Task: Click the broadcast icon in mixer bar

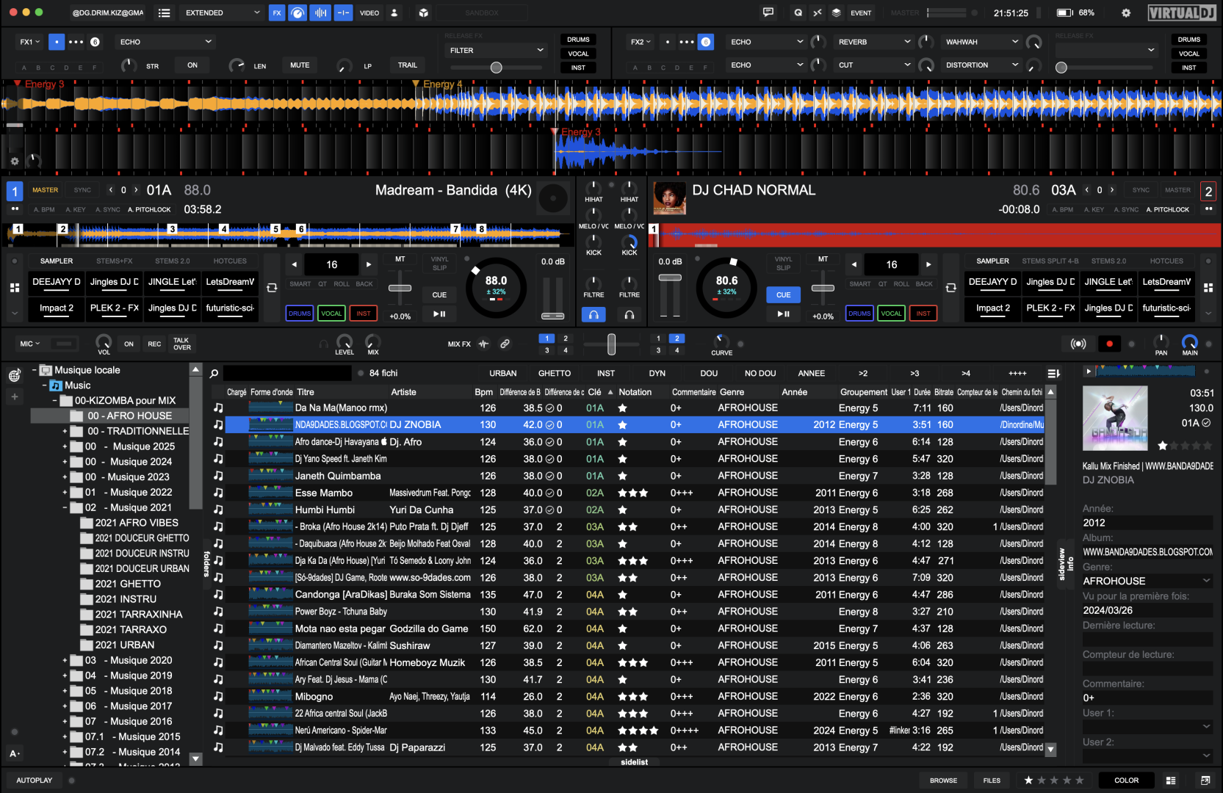Action: tap(1078, 344)
